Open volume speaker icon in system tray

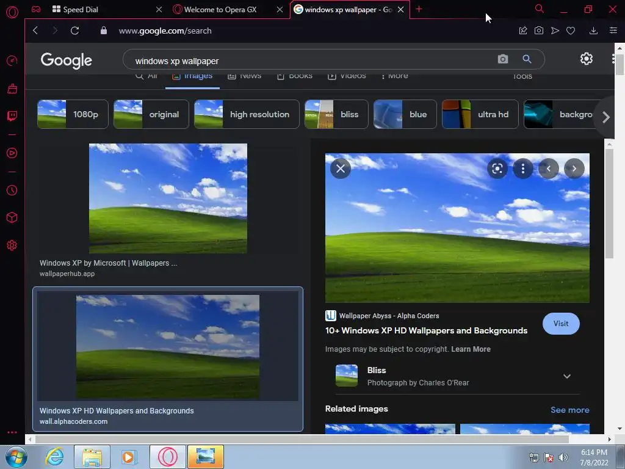(x=563, y=457)
